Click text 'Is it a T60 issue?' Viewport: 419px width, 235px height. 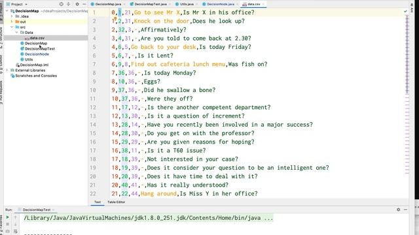pos(176,151)
